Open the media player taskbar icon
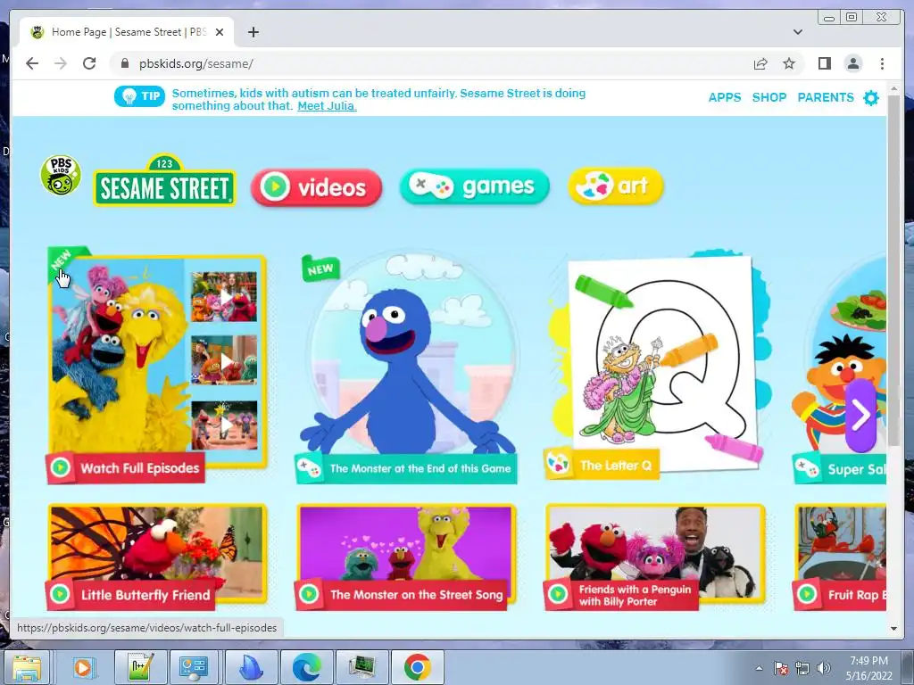Screen dimensions: 914x685 click(83, 667)
